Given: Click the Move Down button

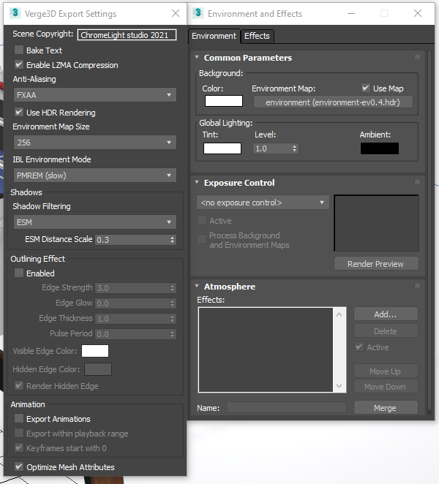Looking at the screenshot, I should (x=386, y=387).
